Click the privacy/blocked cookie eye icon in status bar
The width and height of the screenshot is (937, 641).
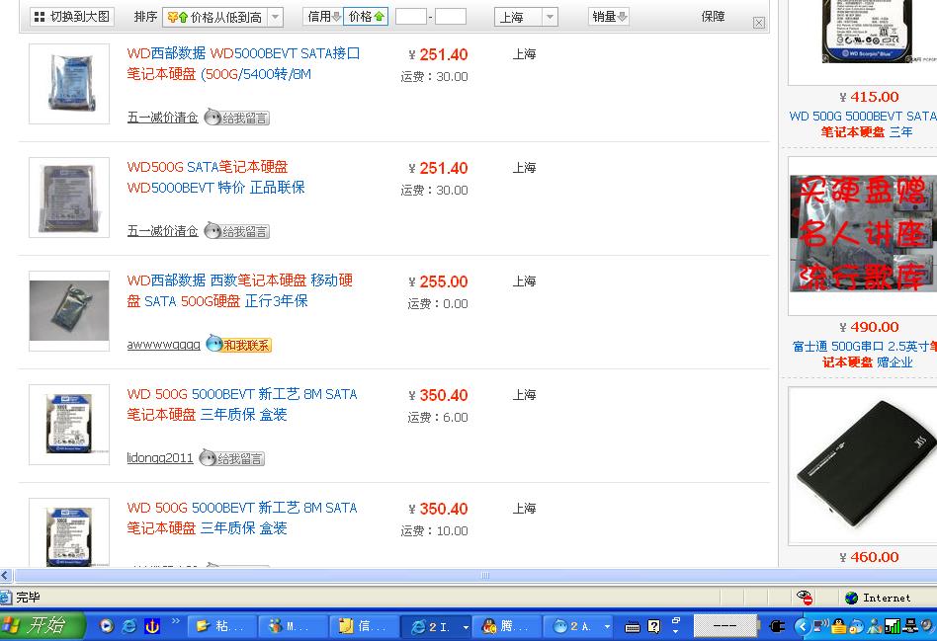[x=805, y=598]
